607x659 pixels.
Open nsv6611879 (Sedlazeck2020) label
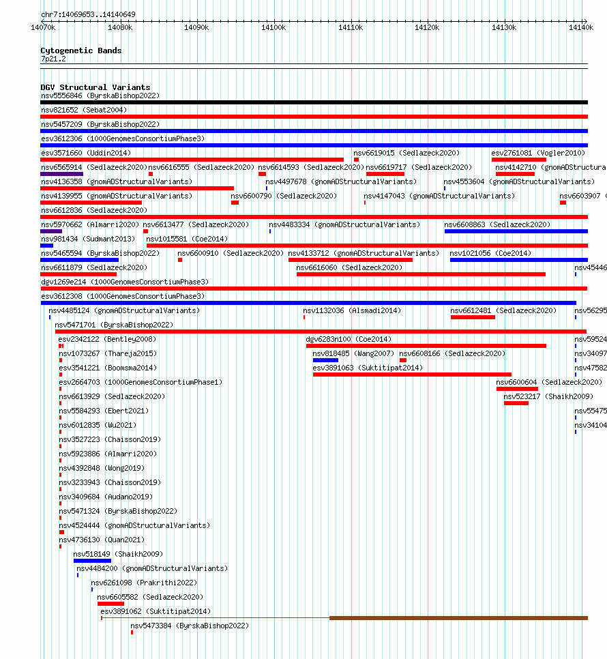pos(94,267)
